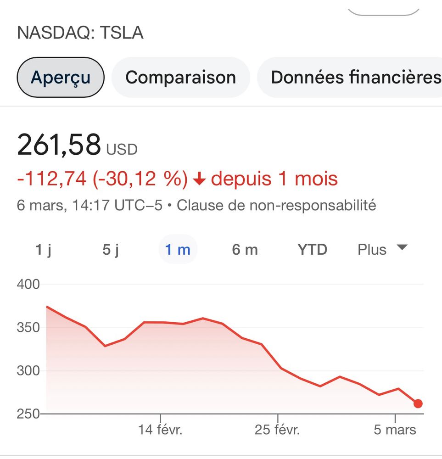Click the red current-price dot on chart
This screenshot has width=442, height=459.
[418, 403]
